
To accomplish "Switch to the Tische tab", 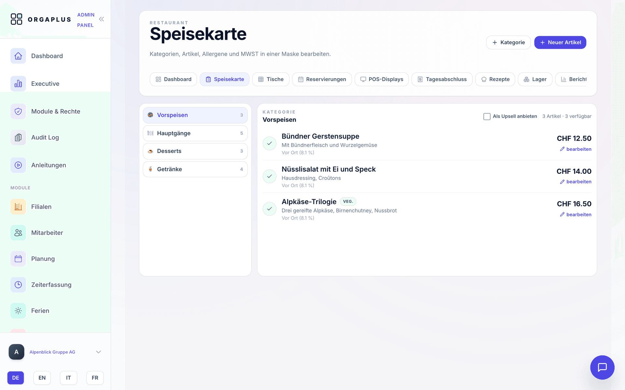I will coord(271,79).
